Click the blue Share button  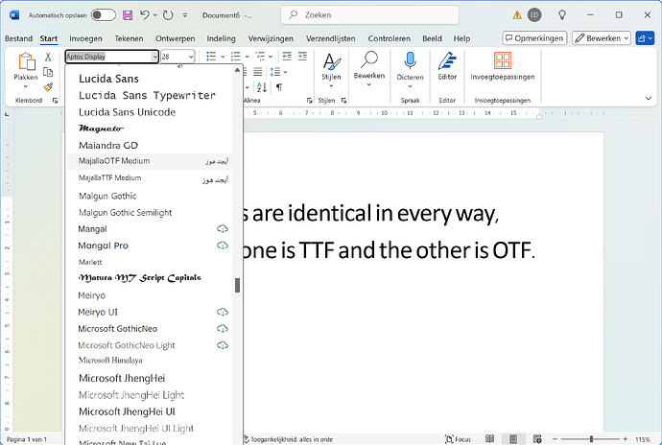[645, 38]
